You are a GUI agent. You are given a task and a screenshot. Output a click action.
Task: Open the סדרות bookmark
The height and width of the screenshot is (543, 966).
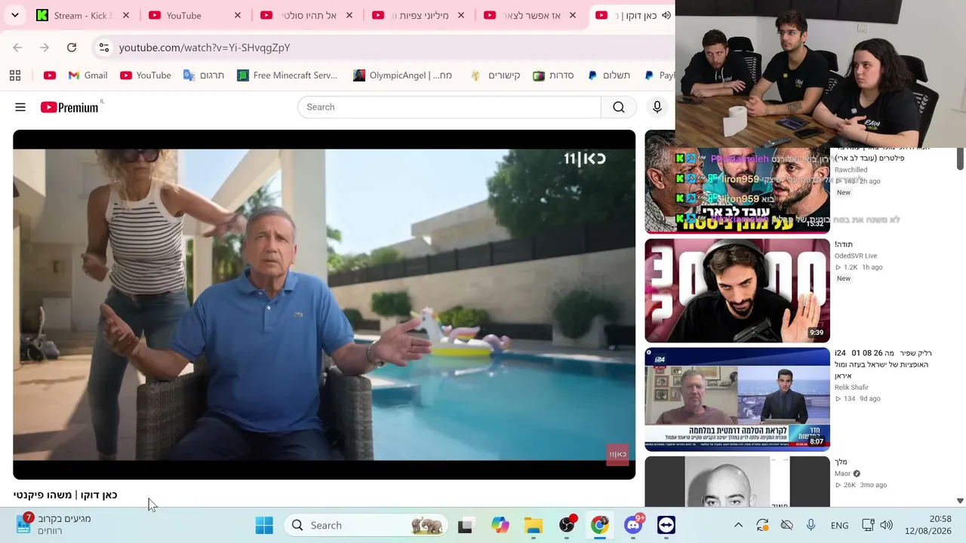pos(553,75)
